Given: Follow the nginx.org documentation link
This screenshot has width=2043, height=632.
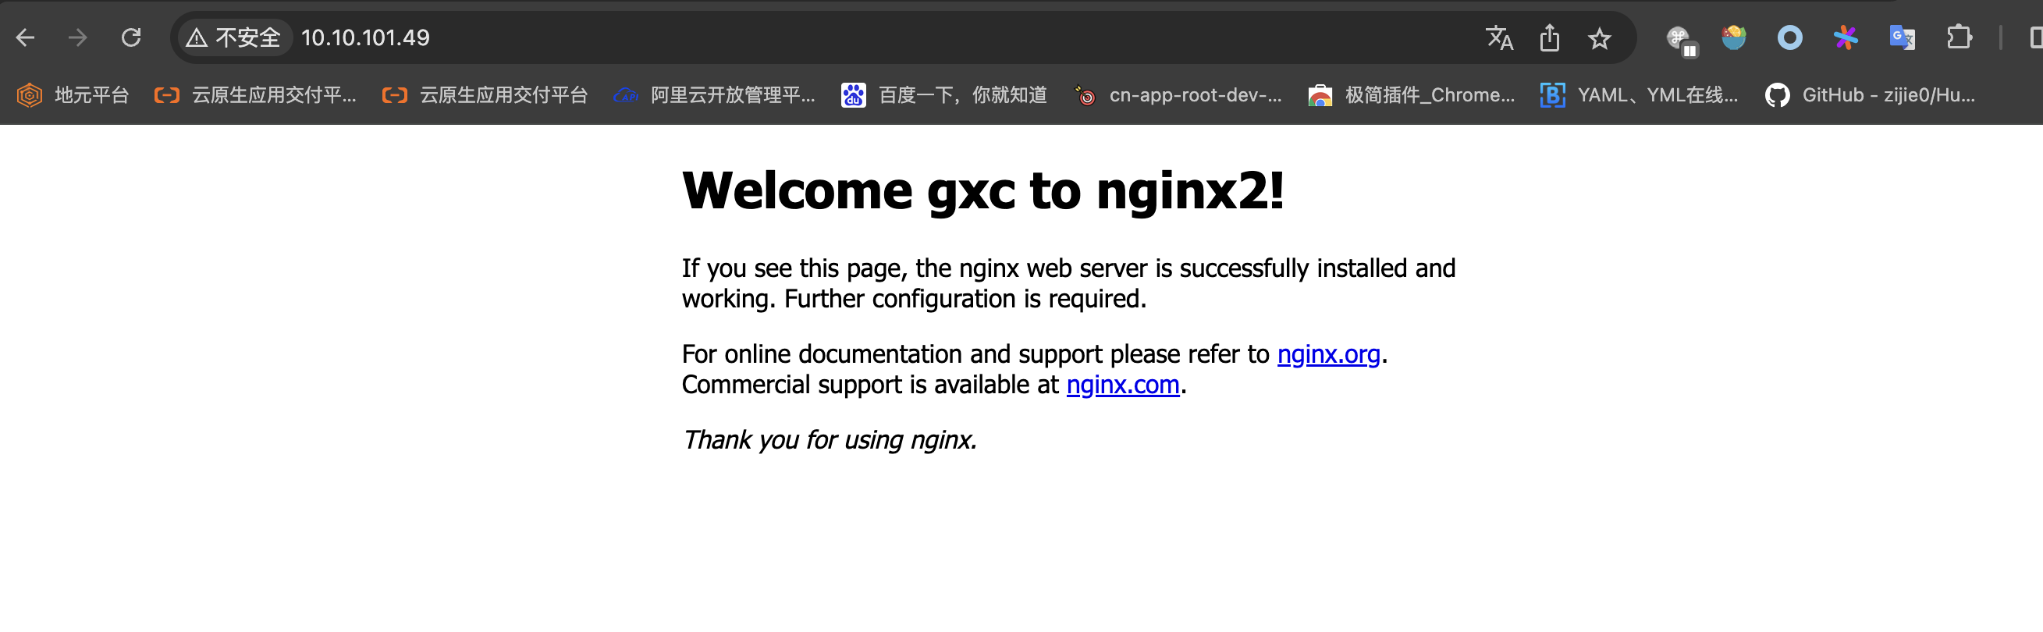Looking at the screenshot, I should click(x=1328, y=353).
